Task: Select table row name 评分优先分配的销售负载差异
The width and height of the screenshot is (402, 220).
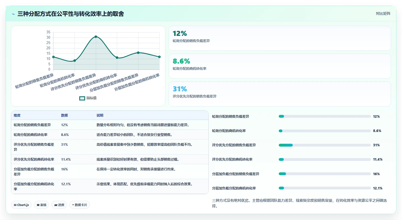Action: pyautogui.click(x=34, y=147)
